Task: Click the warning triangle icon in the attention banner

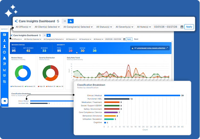Action: [132, 48]
